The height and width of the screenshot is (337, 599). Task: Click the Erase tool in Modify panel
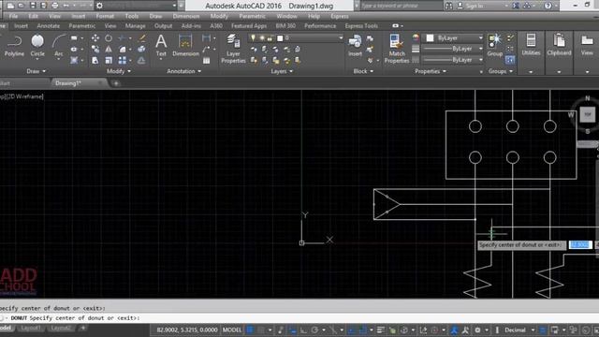[141, 37]
